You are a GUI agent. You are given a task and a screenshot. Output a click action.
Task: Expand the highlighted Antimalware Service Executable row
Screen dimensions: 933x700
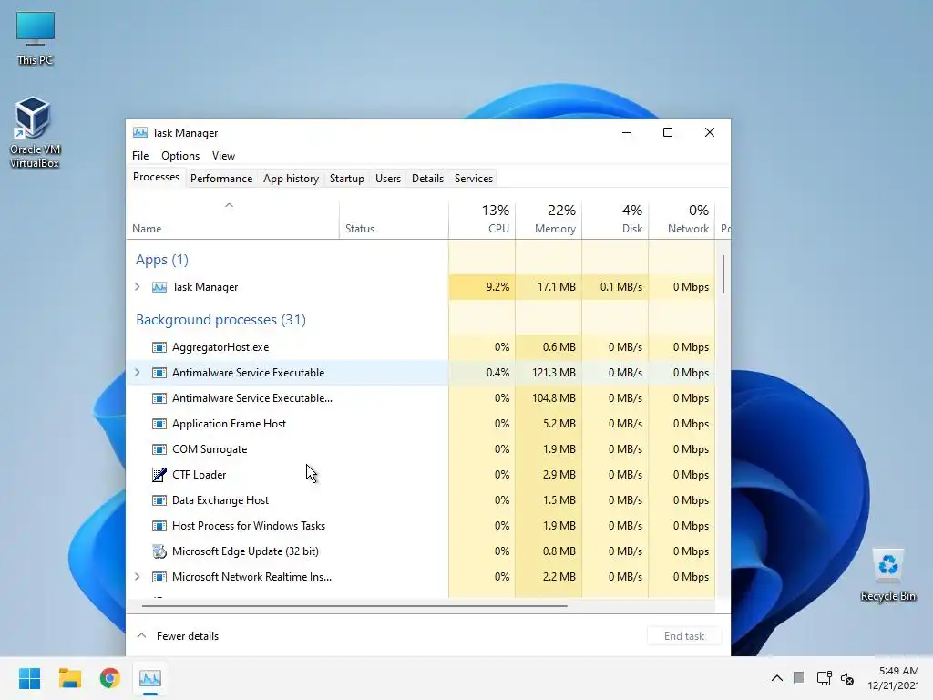tap(138, 373)
